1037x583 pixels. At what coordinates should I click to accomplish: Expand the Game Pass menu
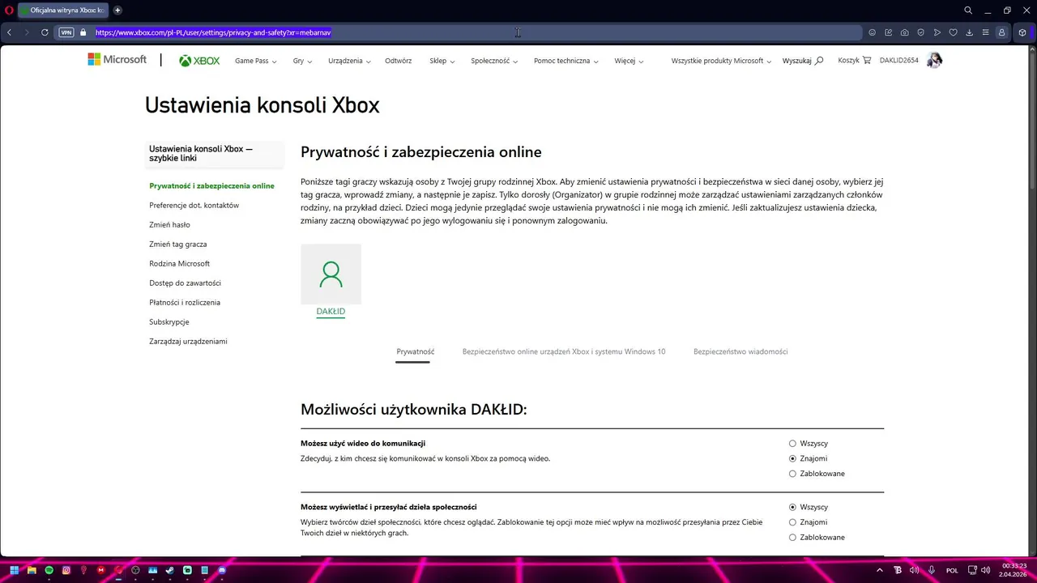tap(256, 61)
